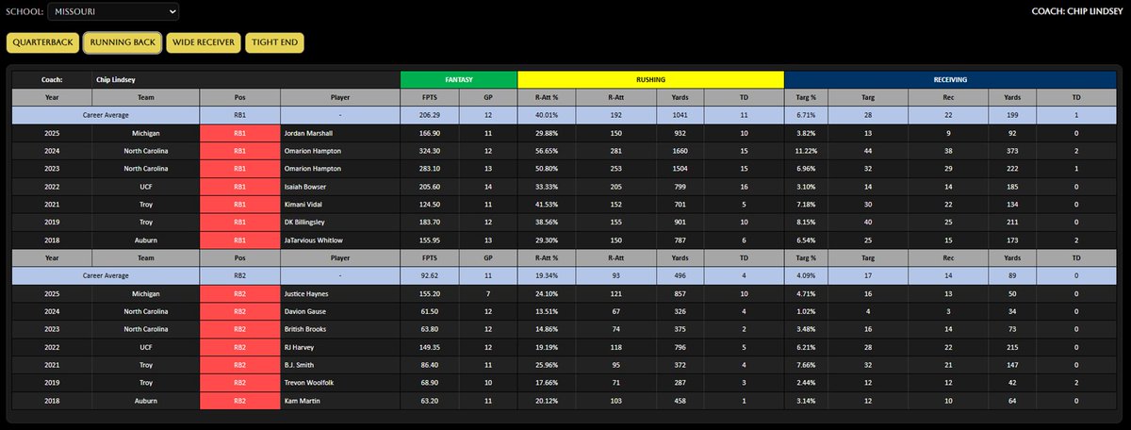This screenshot has height=430, width=1131.
Task: Select the Running Back position tab
Action: tap(123, 42)
